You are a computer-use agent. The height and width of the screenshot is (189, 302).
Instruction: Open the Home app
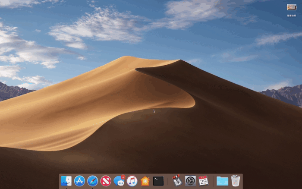(145, 181)
